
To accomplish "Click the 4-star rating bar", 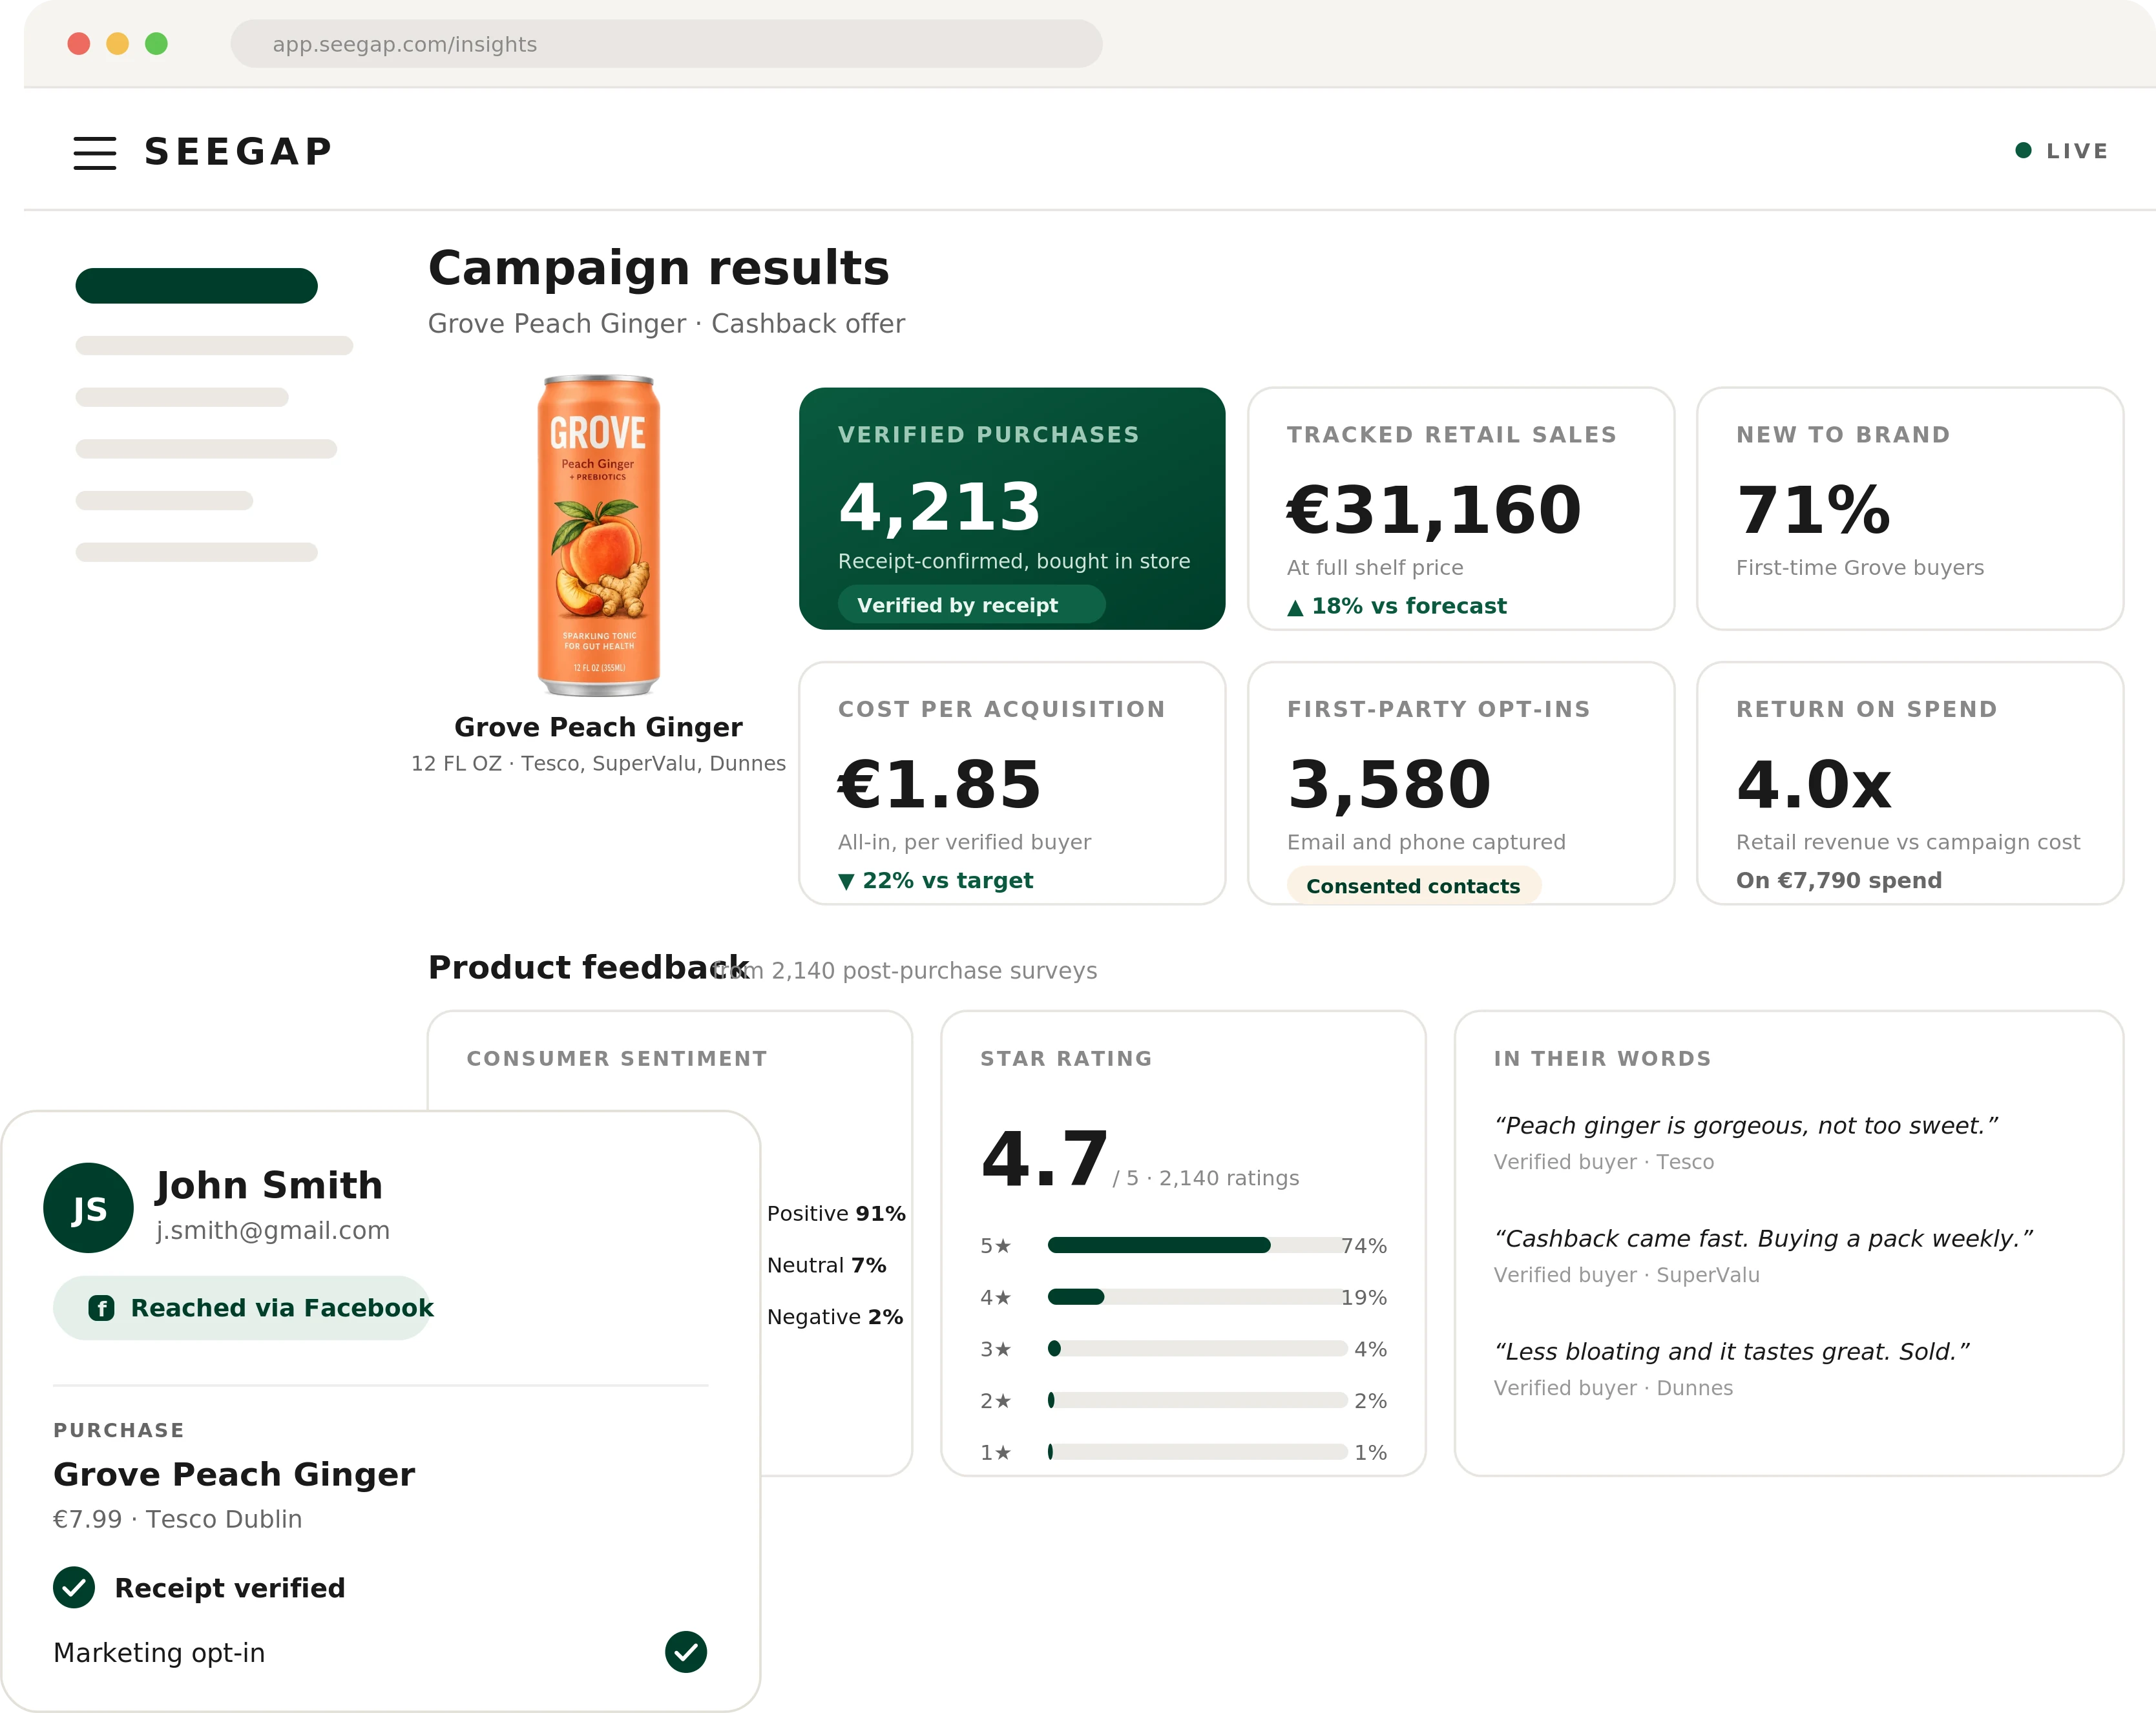I will point(1197,1297).
